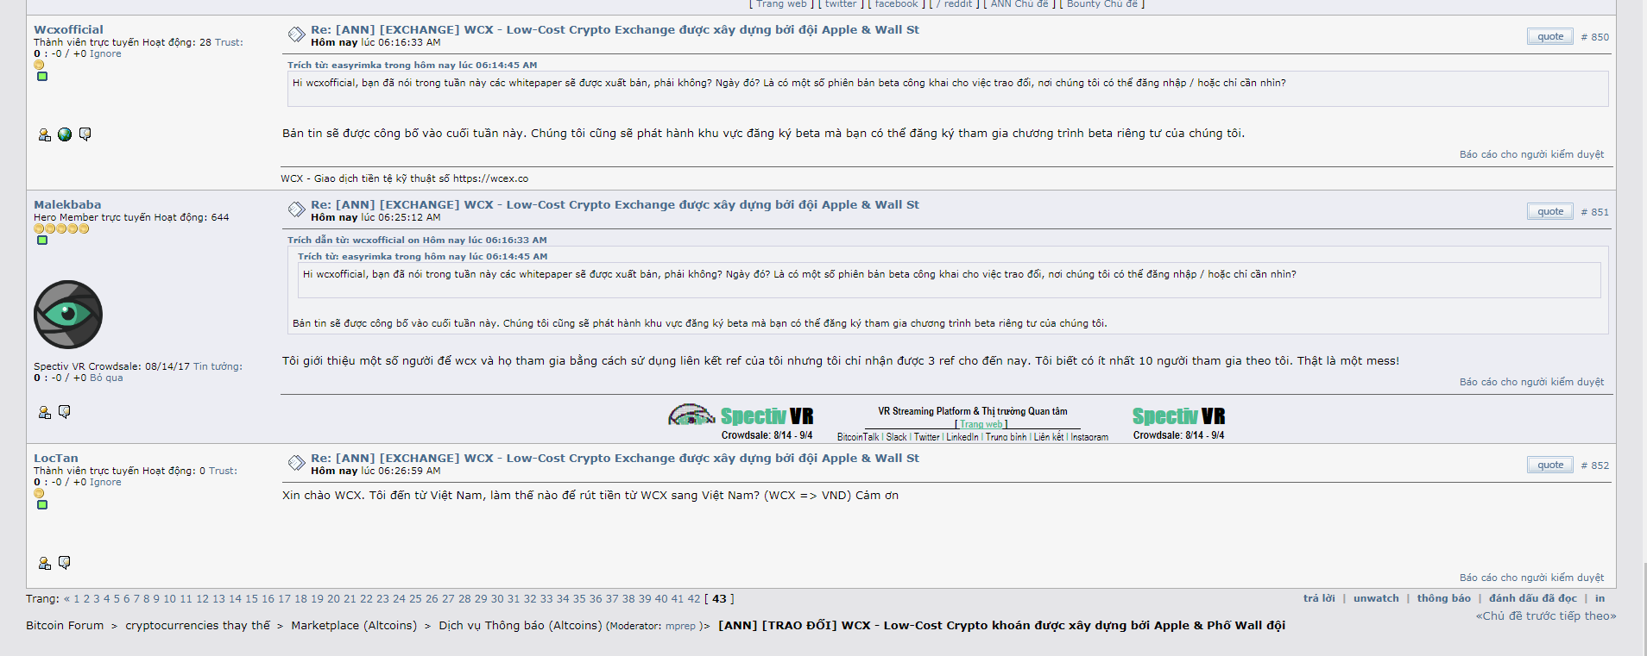Viewport: 1647px width, 656px height.
Task: Open the LocTan username link
Action: pyautogui.click(x=56, y=459)
